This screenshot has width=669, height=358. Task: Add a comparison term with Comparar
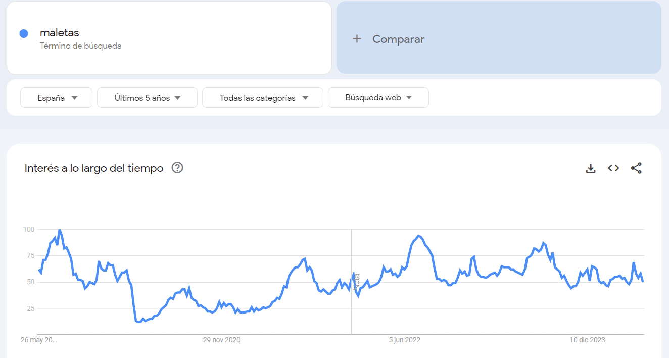click(398, 39)
